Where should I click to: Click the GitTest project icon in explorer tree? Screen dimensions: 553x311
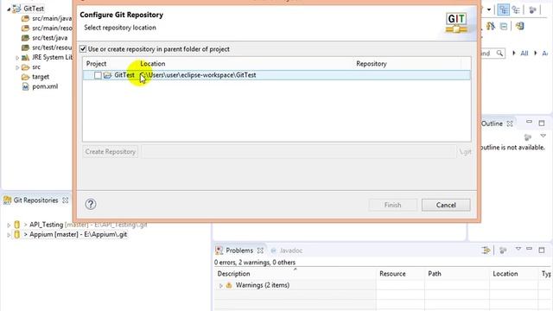tap(16, 9)
